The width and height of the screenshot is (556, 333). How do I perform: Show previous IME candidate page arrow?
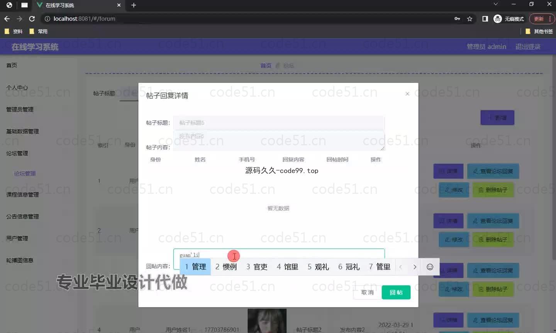click(401, 267)
